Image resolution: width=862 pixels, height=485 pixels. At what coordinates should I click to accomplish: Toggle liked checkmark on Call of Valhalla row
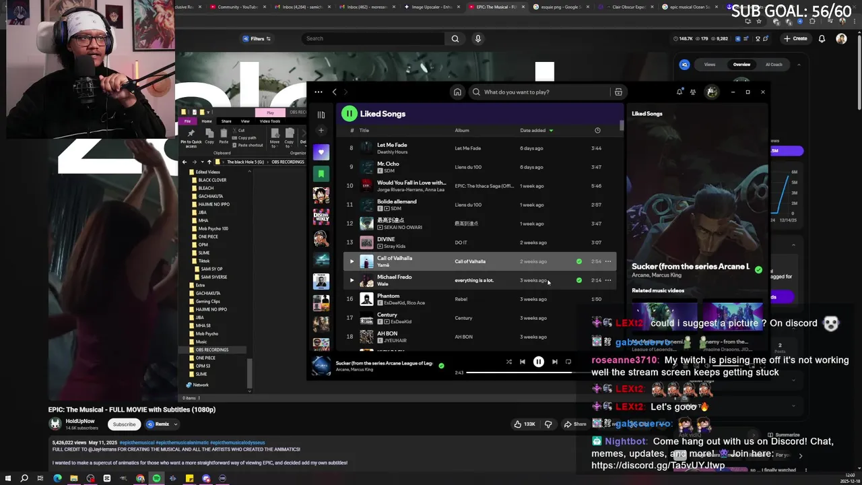579,261
